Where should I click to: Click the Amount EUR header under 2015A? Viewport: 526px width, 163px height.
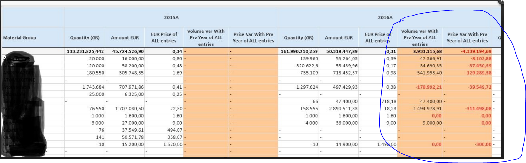click(125, 38)
